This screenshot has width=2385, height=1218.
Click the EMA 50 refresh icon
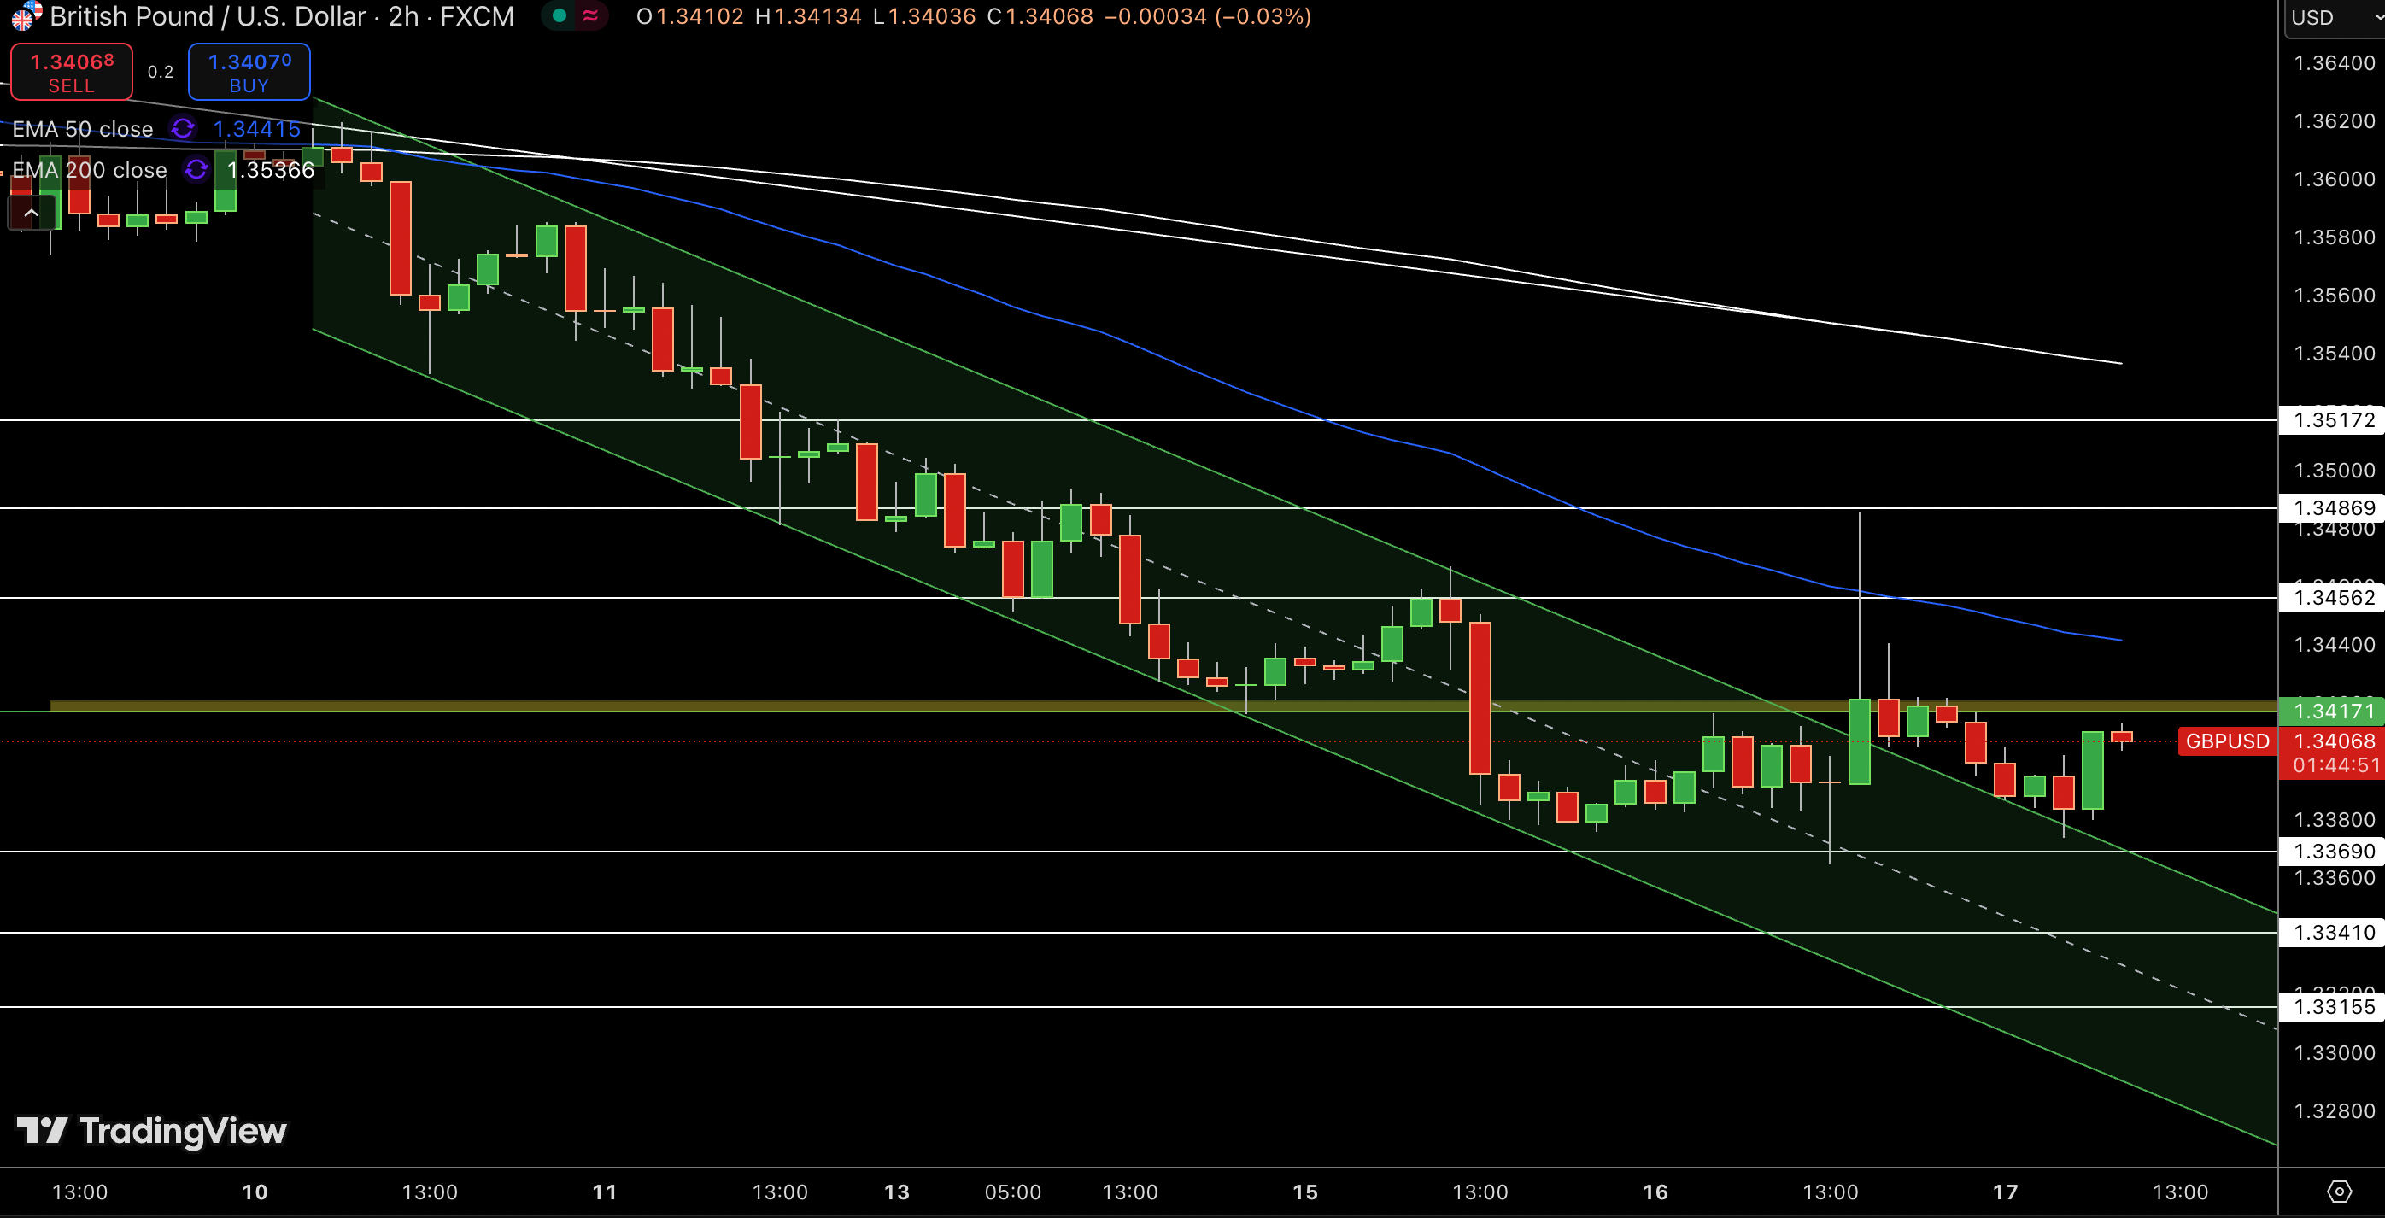click(x=184, y=130)
